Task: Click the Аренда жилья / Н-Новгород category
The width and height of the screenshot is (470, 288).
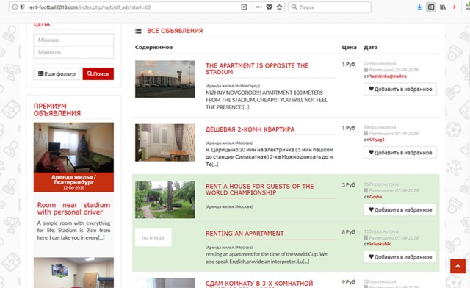Action: tap(233, 86)
